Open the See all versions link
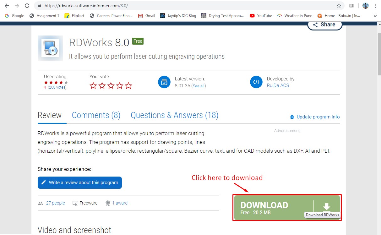This screenshot has width=381, height=235. (x=199, y=86)
